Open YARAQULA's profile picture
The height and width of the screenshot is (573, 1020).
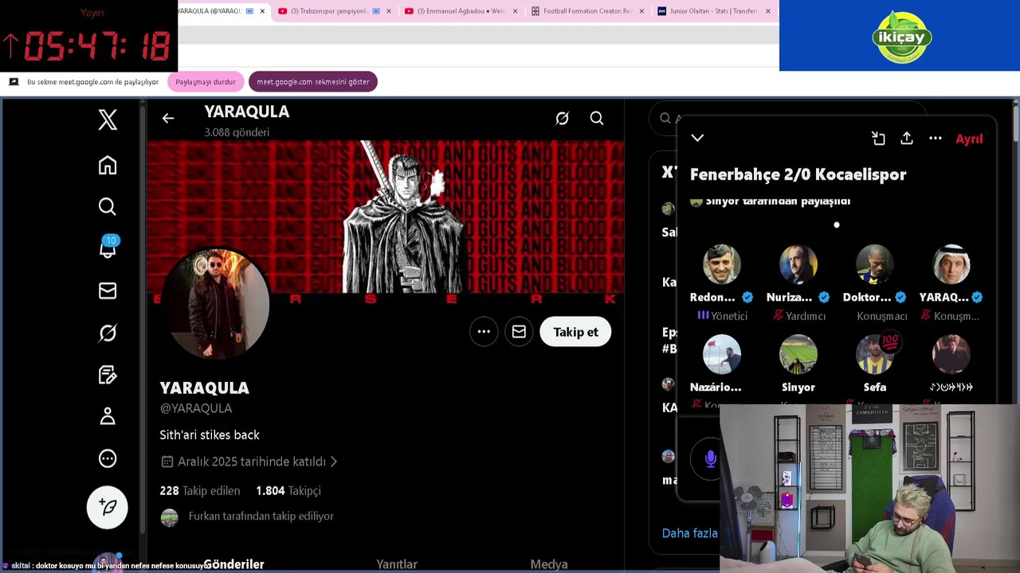point(215,302)
